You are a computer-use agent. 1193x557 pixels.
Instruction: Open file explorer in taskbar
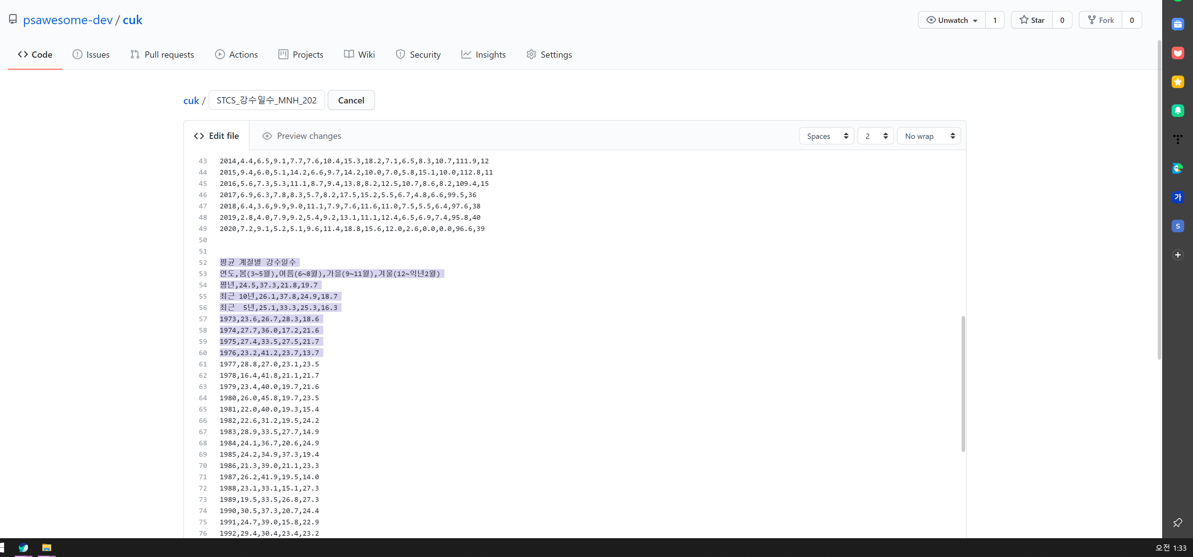coord(46,548)
